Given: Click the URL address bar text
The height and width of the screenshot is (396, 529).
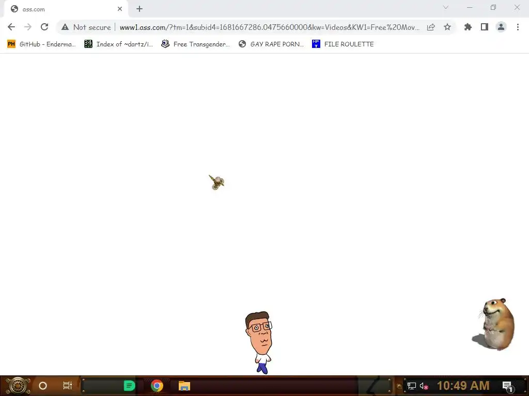Looking at the screenshot, I should (269, 27).
